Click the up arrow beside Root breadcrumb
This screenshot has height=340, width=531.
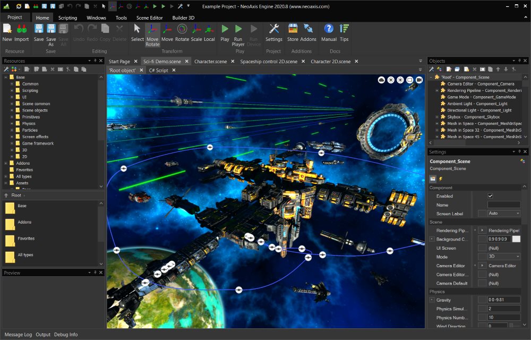click(x=6, y=195)
